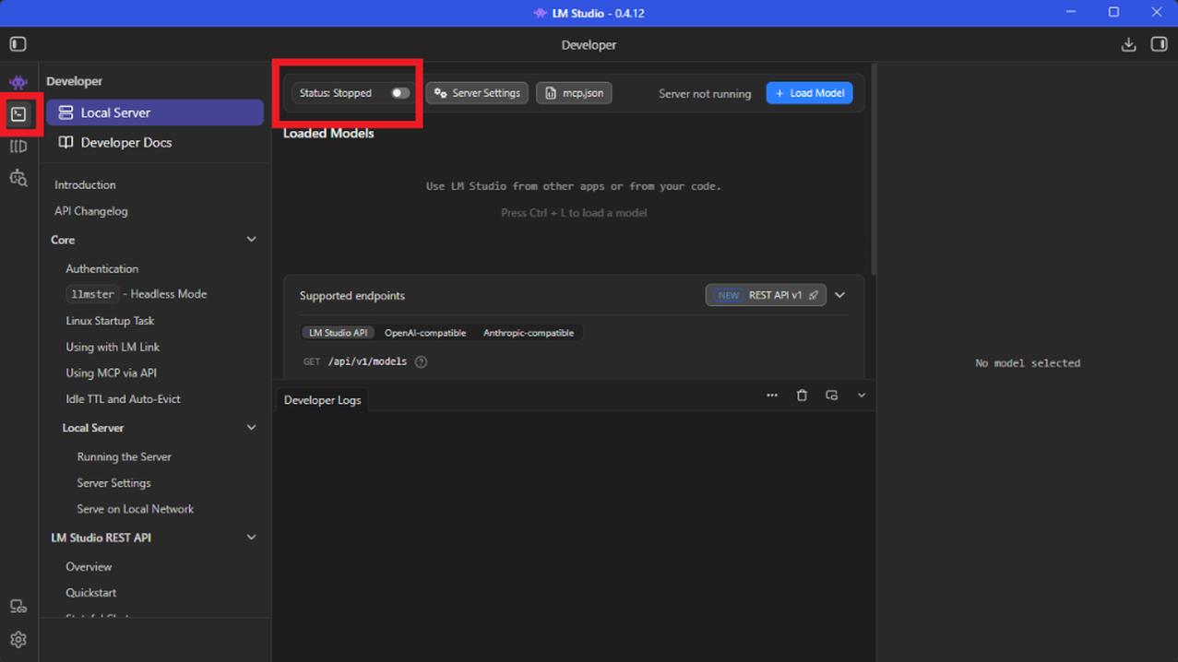Viewport: 1178px width, 662px height.
Task: Minimize the LM Studio window
Action: [x=1071, y=12]
